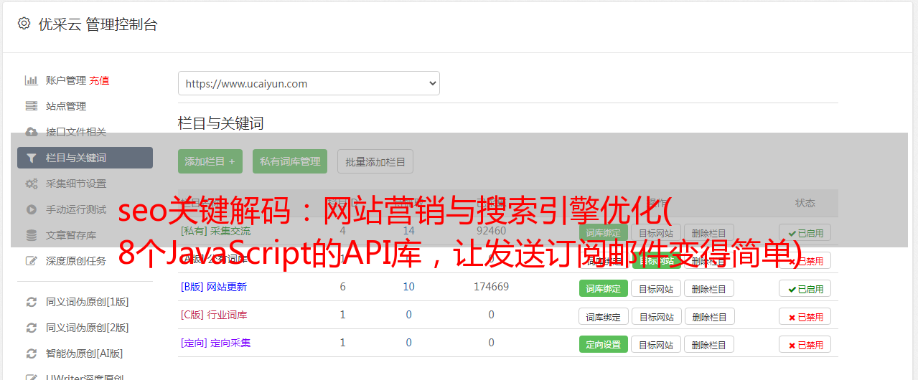Click 目标网站 for 采集交流 row
The height and width of the screenshot is (380, 918).
point(657,233)
